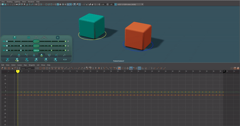Image resolution: width=240 pixels, height=126 pixels.
Task: Open the Graph Editor Select menu
Action: 13,65
